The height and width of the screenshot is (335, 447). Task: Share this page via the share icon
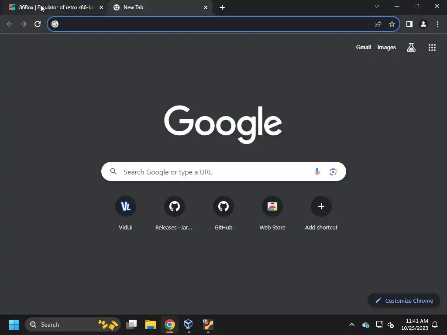click(378, 24)
